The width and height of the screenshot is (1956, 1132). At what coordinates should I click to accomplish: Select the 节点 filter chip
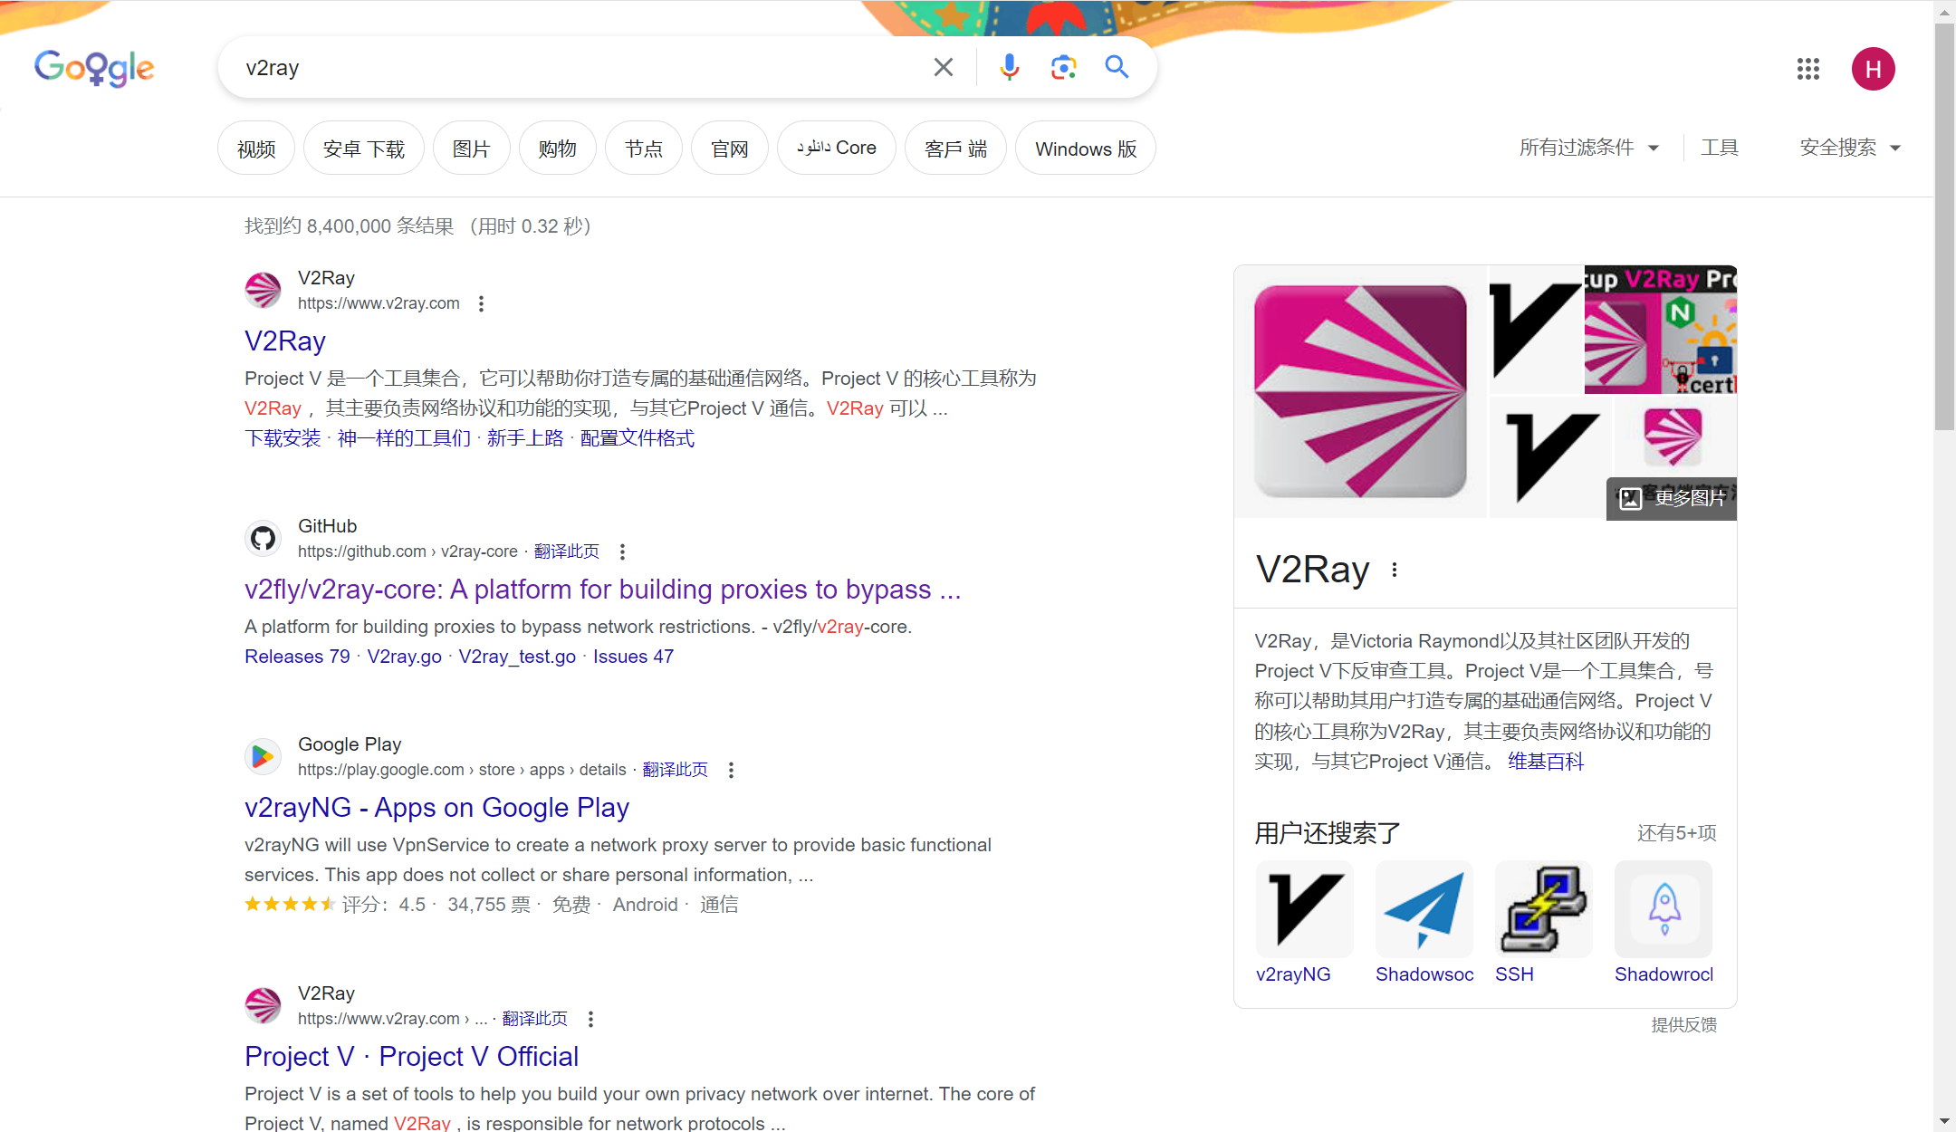(644, 149)
